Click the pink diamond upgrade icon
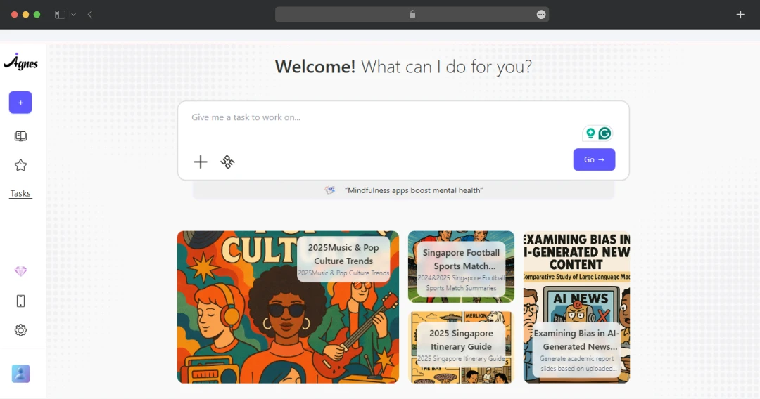 (x=20, y=271)
